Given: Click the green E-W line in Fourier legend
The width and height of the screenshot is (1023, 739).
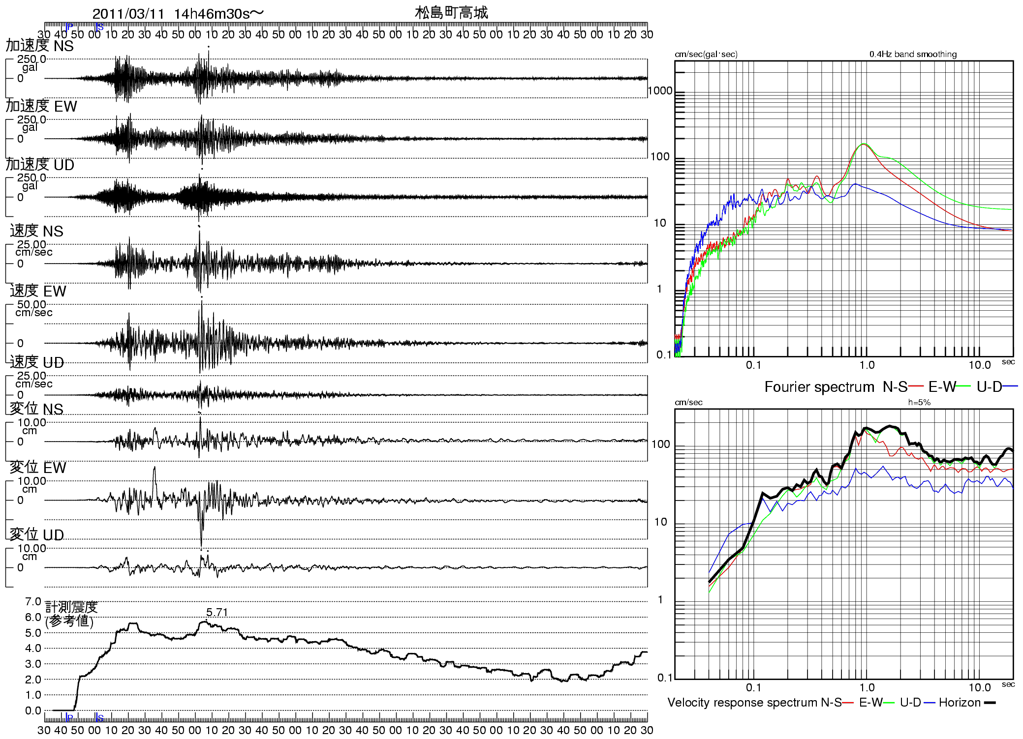Looking at the screenshot, I should (x=963, y=386).
